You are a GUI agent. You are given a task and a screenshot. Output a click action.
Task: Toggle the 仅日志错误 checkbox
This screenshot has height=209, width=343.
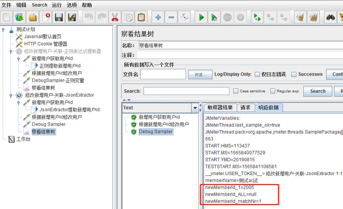point(257,74)
